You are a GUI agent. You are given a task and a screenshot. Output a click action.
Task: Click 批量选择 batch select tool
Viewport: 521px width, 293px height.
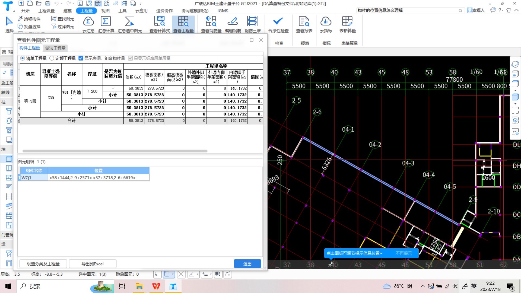tap(29, 26)
